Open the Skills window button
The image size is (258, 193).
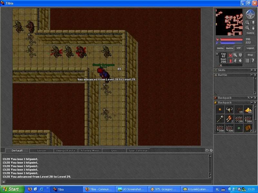click(x=220, y=48)
